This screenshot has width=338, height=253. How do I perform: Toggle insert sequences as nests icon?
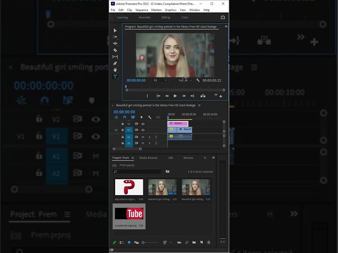116,117
